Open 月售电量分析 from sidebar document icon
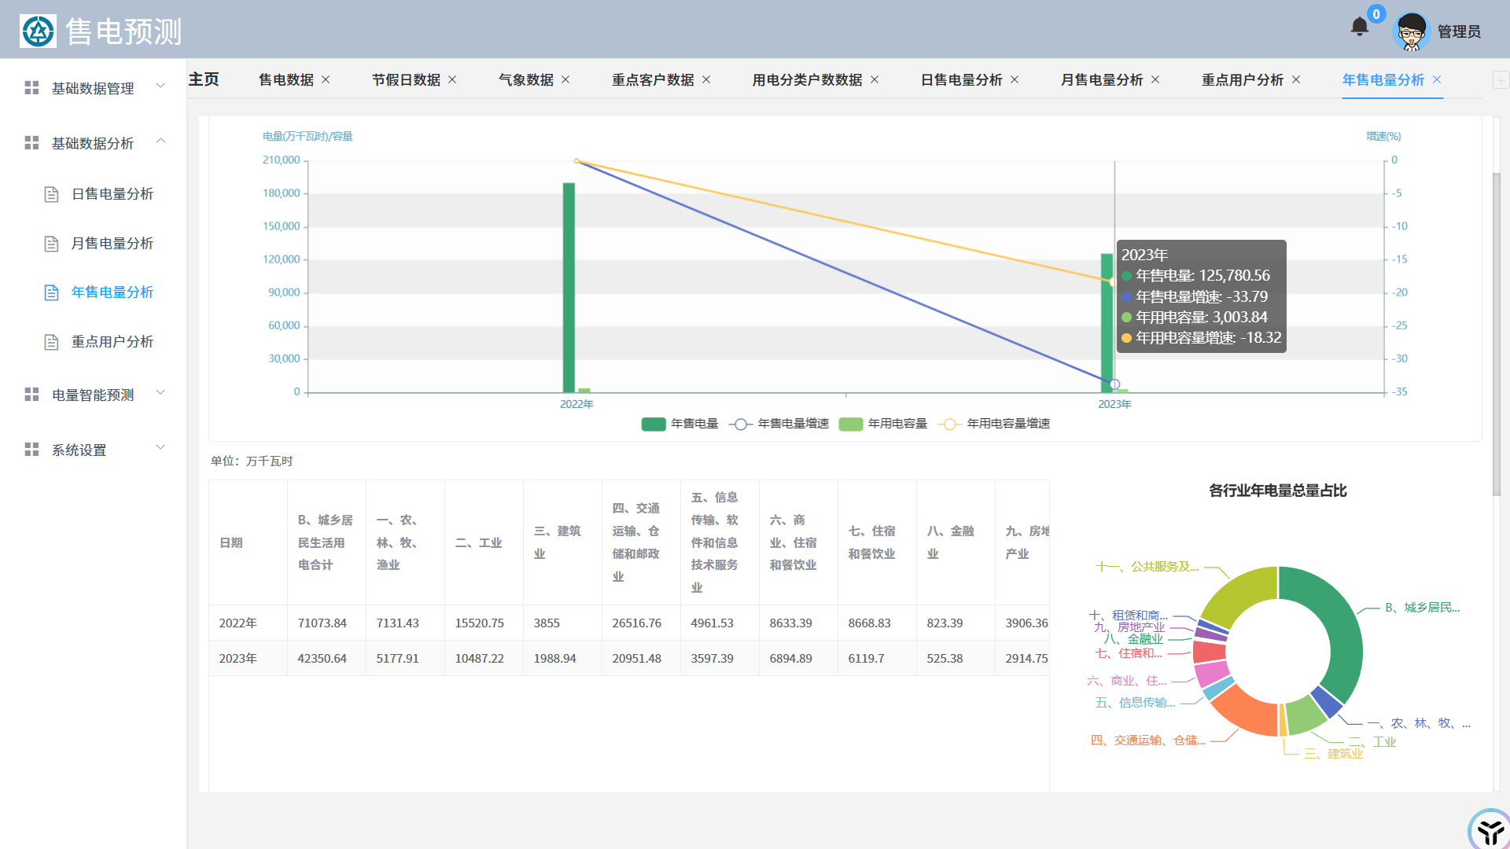The width and height of the screenshot is (1510, 849). (52, 244)
